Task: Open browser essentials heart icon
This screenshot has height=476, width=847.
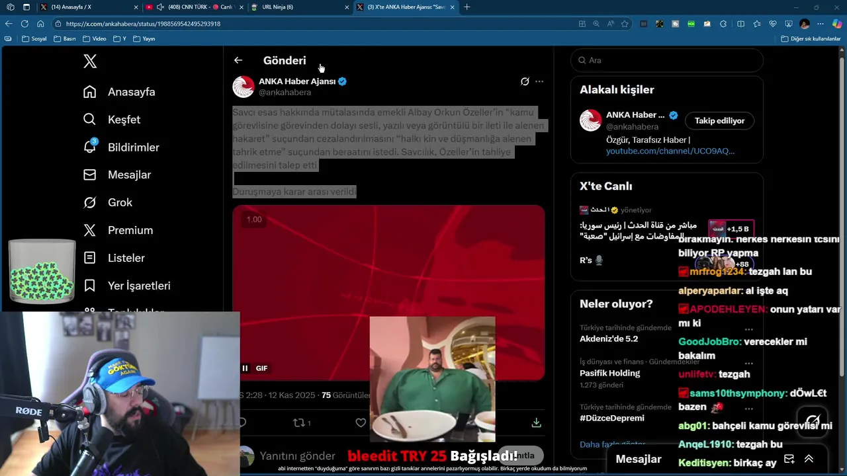Action: click(773, 24)
